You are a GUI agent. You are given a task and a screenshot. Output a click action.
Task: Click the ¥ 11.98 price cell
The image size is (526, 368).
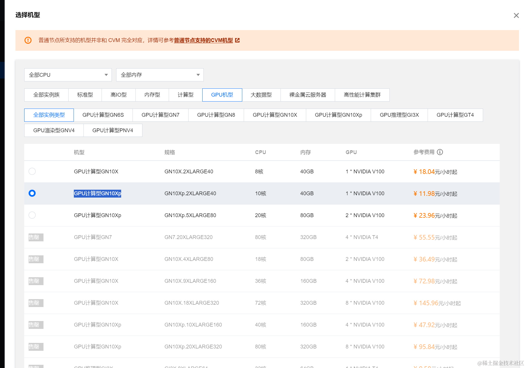point(435,193)
